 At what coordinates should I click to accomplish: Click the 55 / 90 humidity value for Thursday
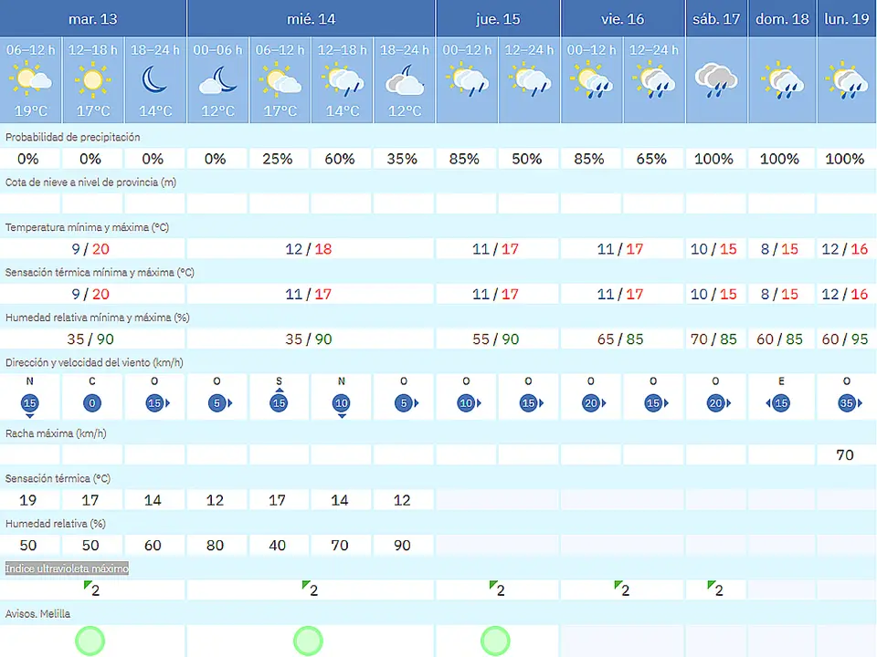click(495, 339)
